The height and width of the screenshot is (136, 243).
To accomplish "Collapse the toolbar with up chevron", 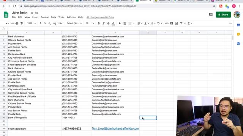I will (x=230, y=23).
